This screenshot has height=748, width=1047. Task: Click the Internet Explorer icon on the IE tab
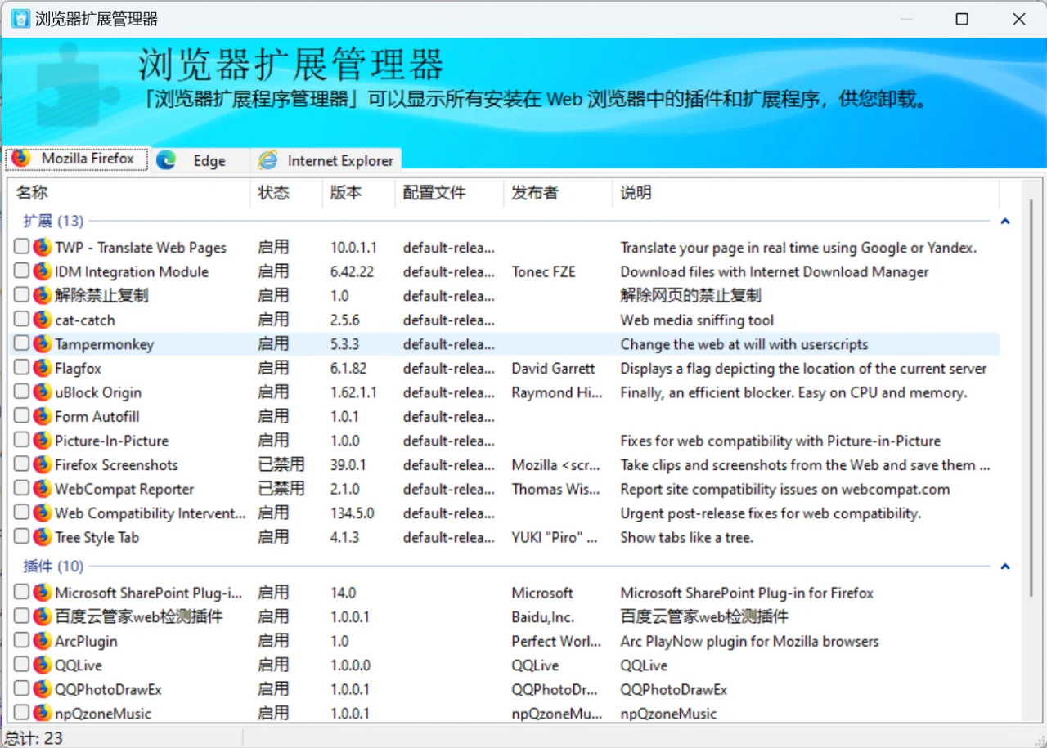(x=267, y=160)
